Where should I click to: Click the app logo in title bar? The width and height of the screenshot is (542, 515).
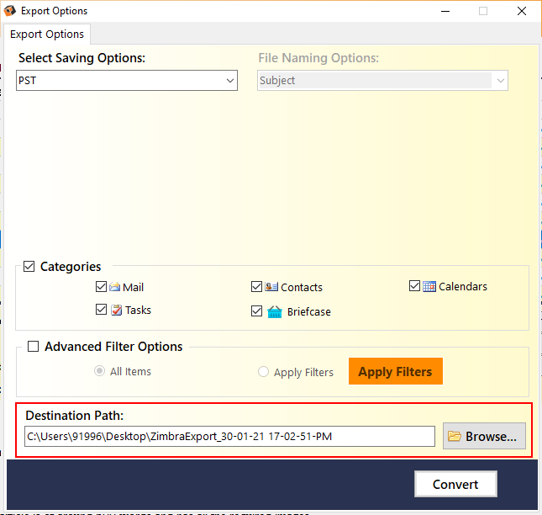coord(10,11)
